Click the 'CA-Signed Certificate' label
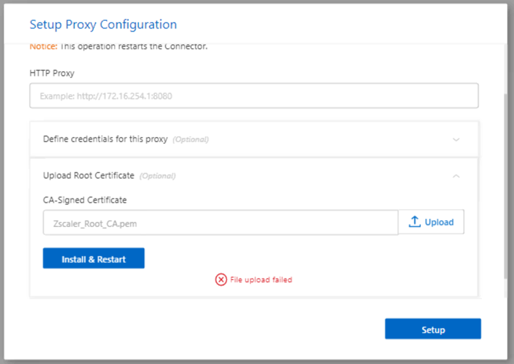The height and width of the screenshot is (364, 514). pos(85,200)
